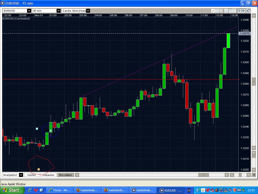Click the Kaufen button
258x194 pixels.
(31, 175)
